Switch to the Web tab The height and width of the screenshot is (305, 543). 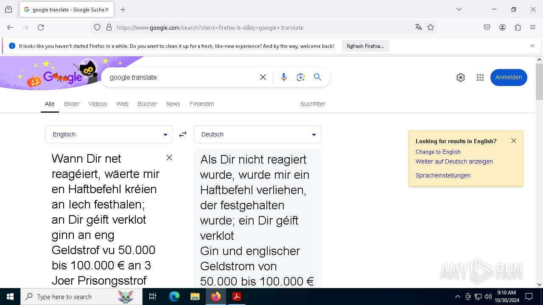point(122,104)
